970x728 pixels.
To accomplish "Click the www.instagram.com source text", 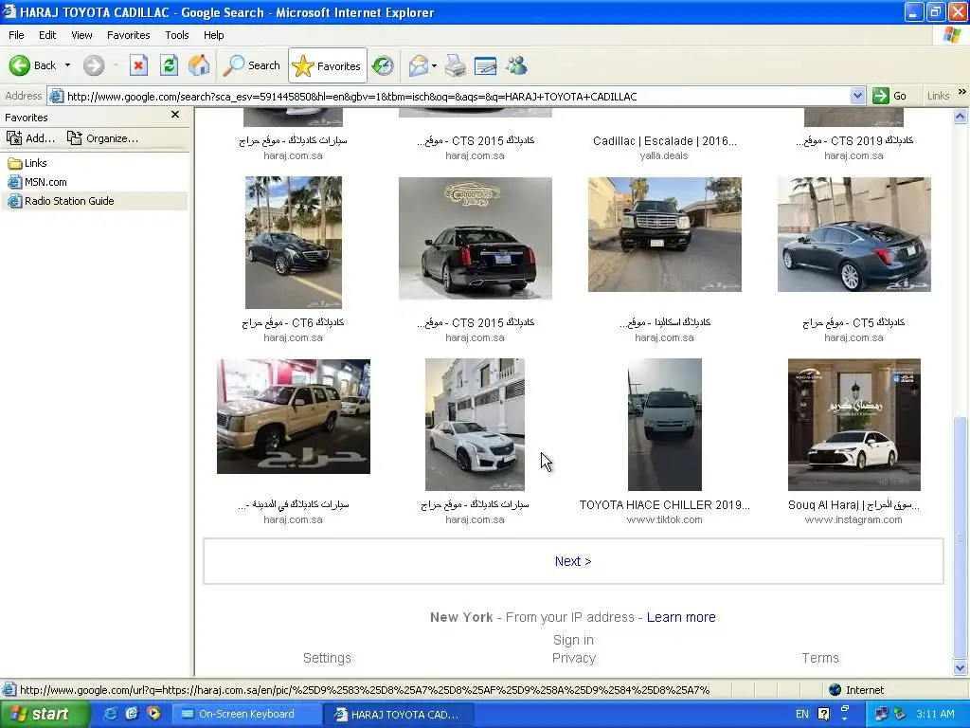I will coord(853,520).
